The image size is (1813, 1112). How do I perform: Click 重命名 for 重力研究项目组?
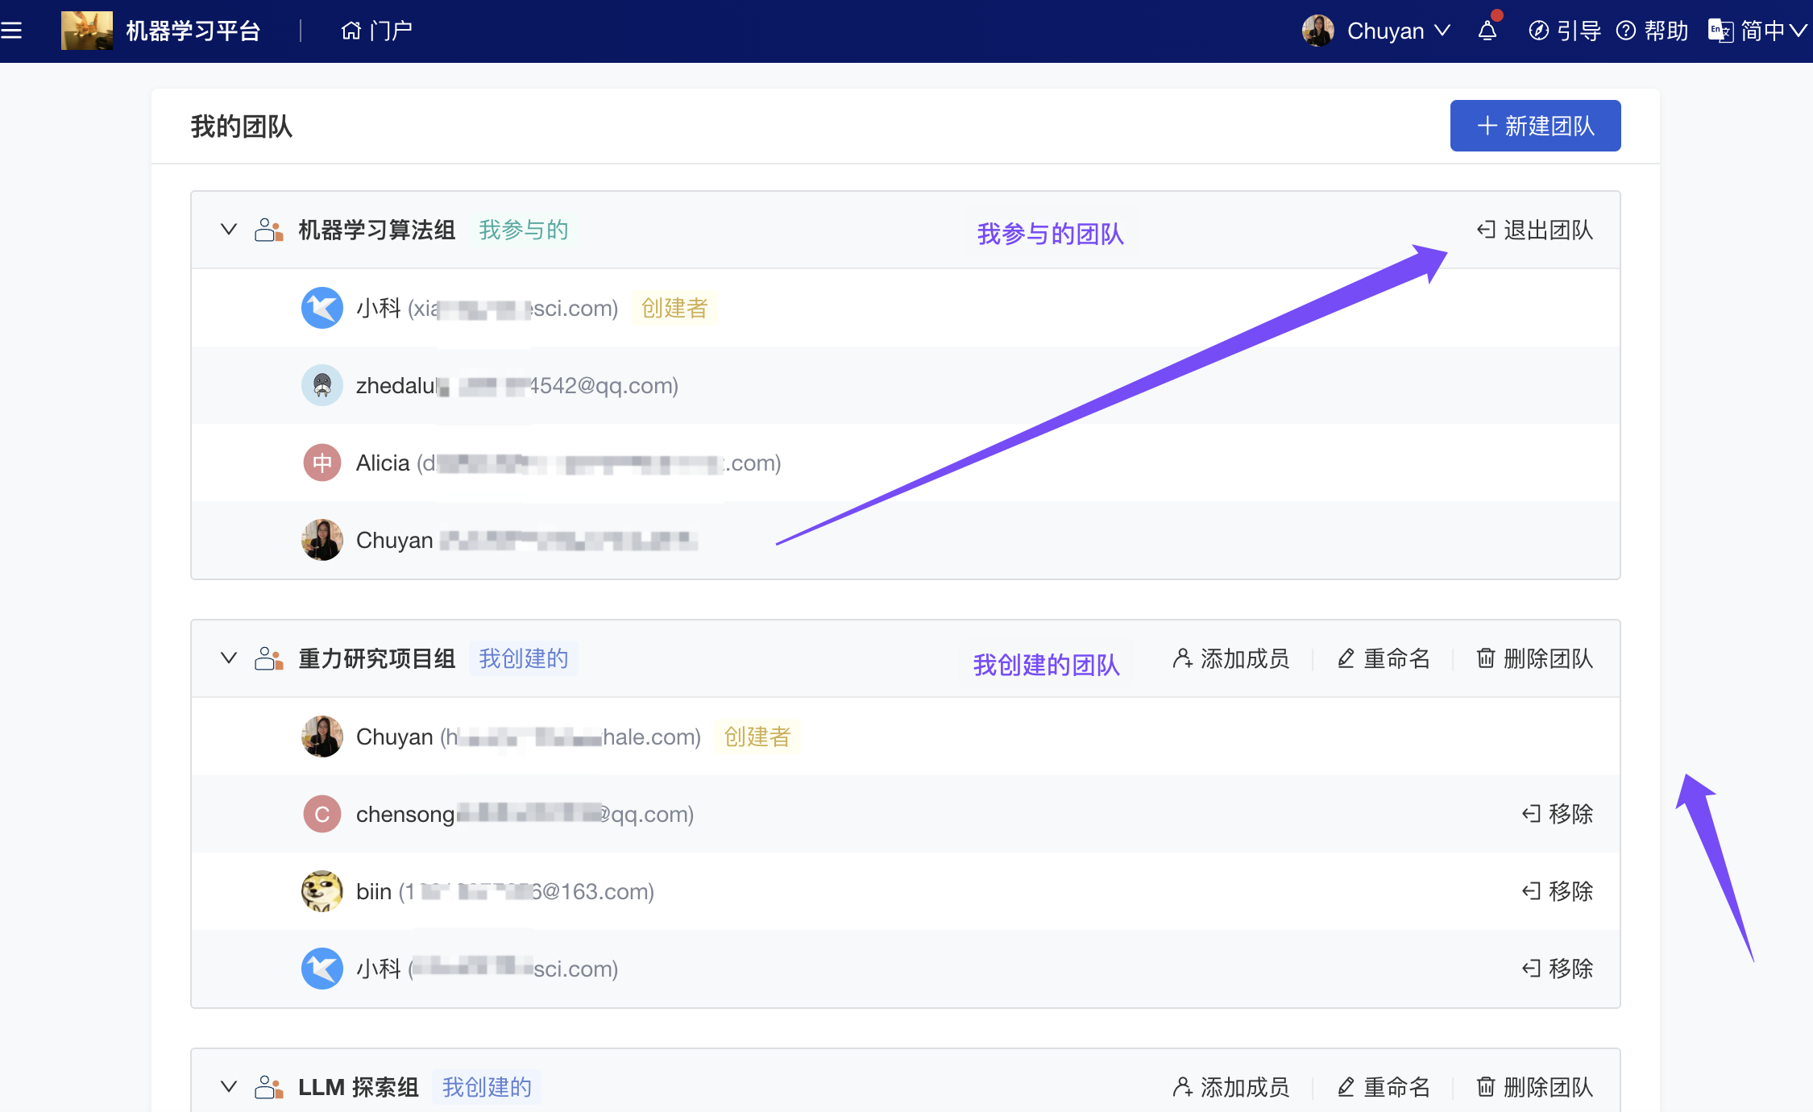1384,659
